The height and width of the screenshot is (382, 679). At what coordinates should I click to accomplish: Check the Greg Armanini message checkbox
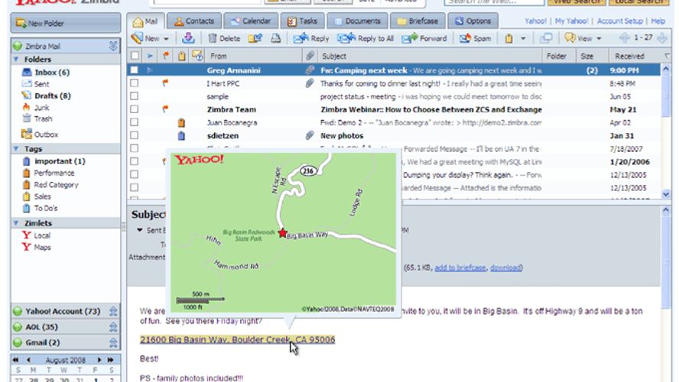135,70
